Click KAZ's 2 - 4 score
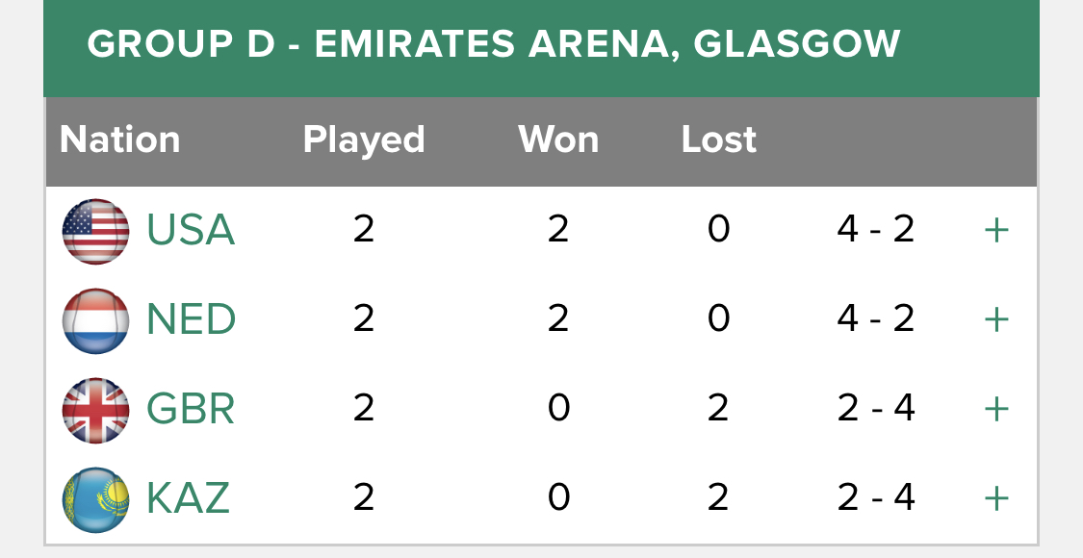 (x=875, y=497)
